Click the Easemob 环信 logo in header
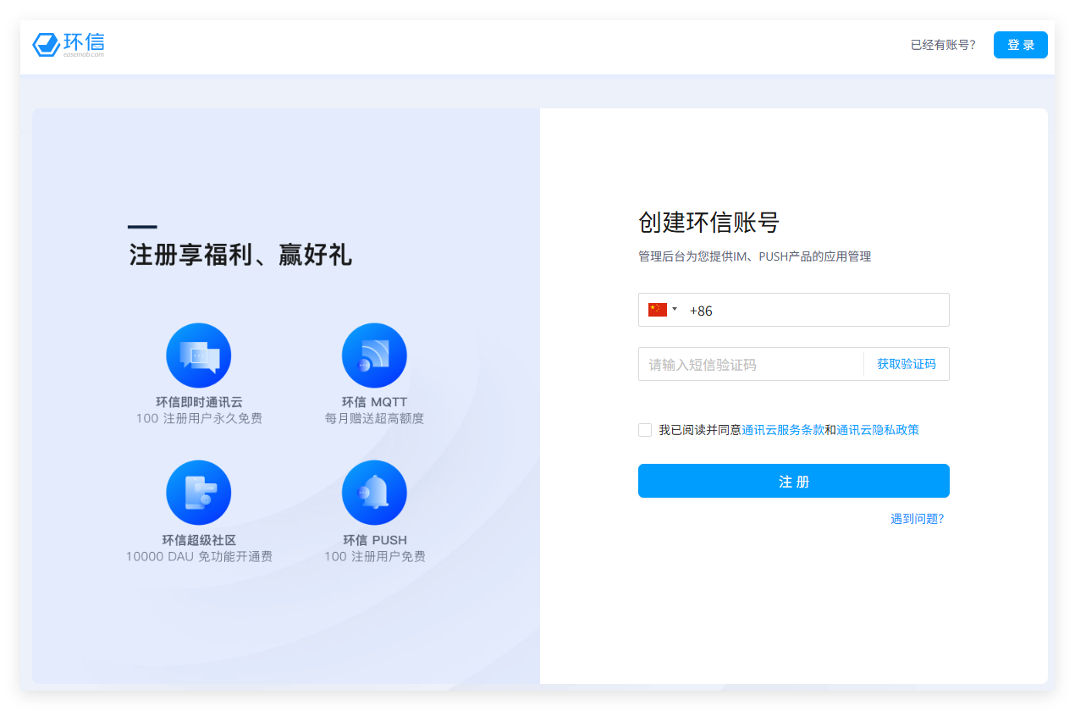Image resolution: width=1075 pixels, height=711 pixels. [x=69, y=45]
